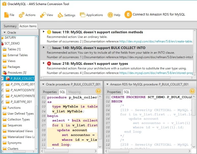Toggle checkbox next to P_DYN_CURS_001

[2, 84]
